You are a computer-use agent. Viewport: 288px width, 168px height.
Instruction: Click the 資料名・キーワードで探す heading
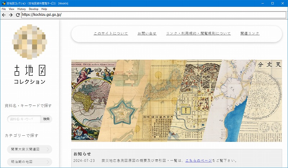tap(28, 106)
